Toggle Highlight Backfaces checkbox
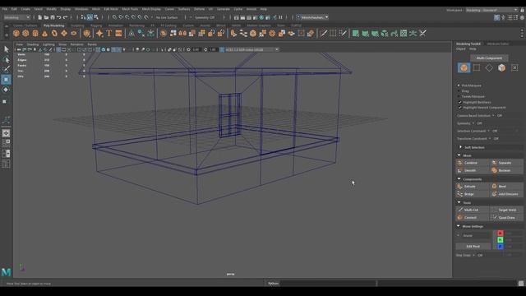Image resolution: width=526 pixels, height=296 pixels. [460, 102]
